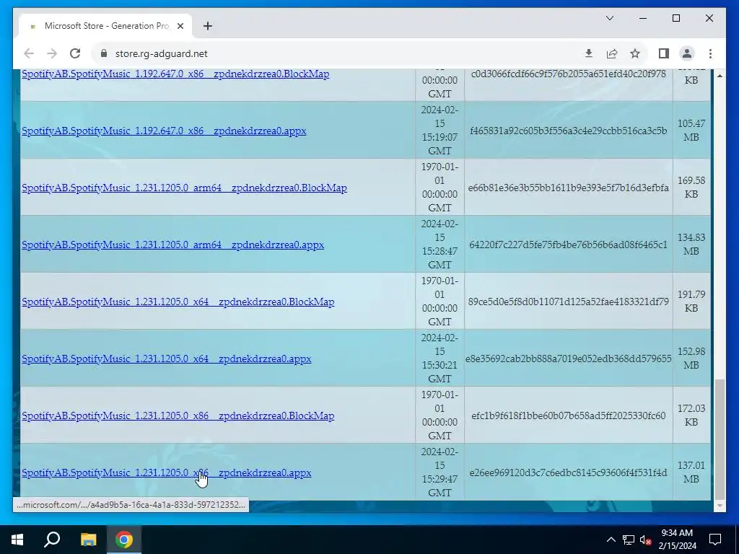View site information via the lock icon
The height and width of the screenshot is (554, 739).
click(104, 53)
